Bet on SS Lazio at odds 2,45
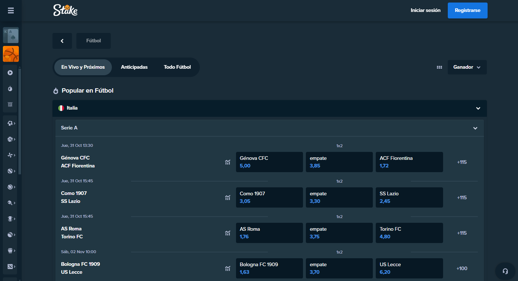 [x=409, y=197]
